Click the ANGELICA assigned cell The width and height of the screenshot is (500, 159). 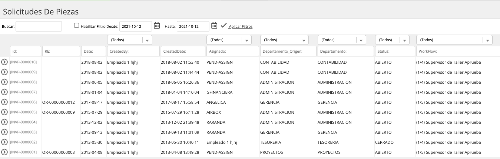pyautogui.click(x=216, y=102)
